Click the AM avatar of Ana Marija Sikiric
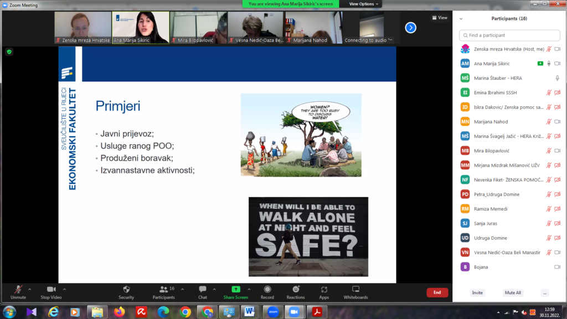 pyautogui.click(x=465, y=63)
